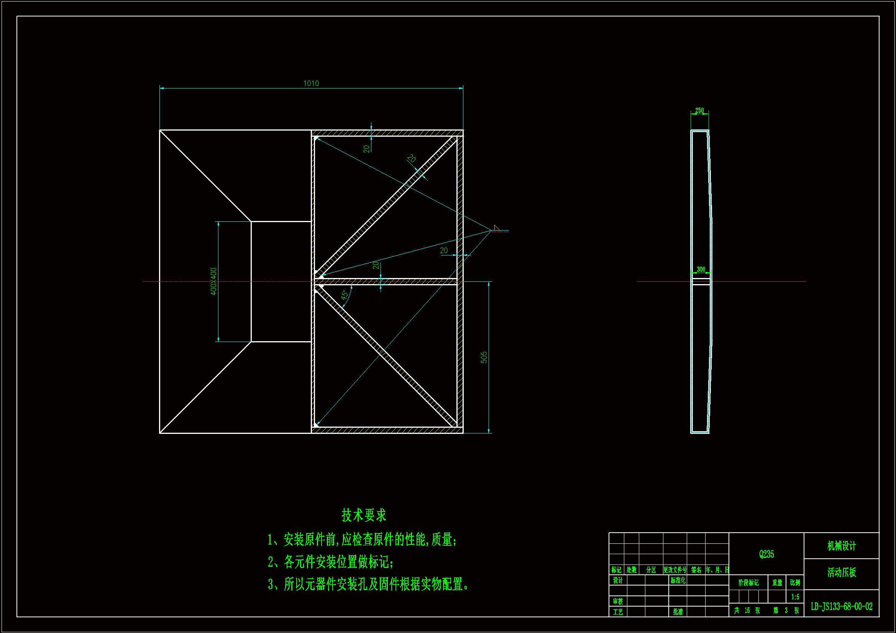
Task: Click the 标准化 cell in title block
Action: pyautogui.click(x=678, y=581)
